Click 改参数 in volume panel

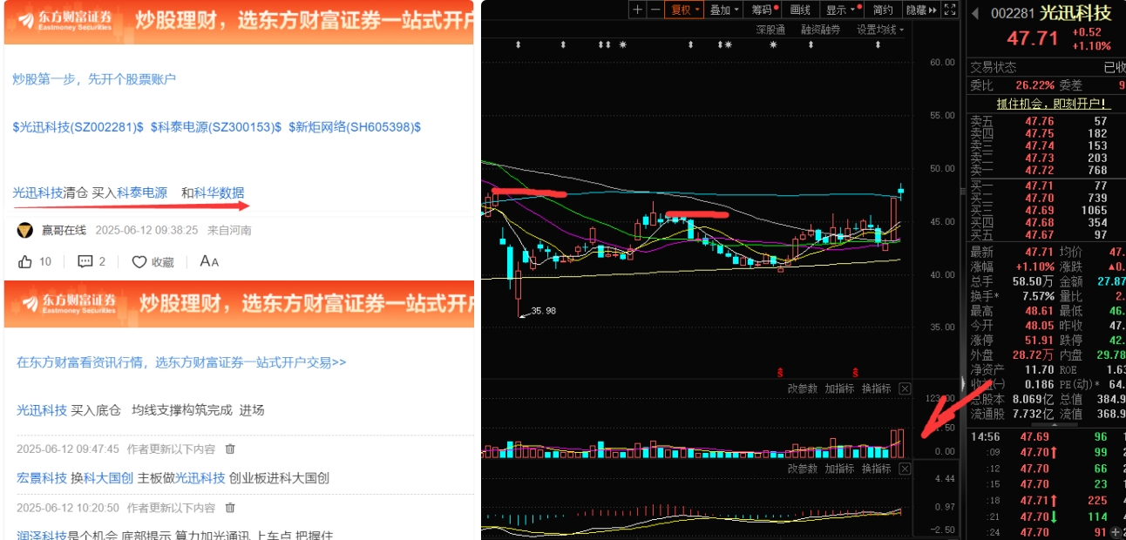[x=803, y=388]
